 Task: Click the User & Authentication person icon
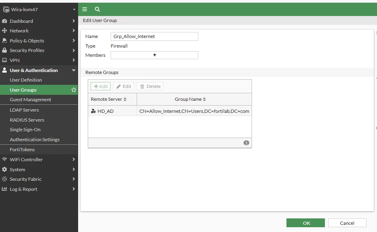click(x=4, y=70)
